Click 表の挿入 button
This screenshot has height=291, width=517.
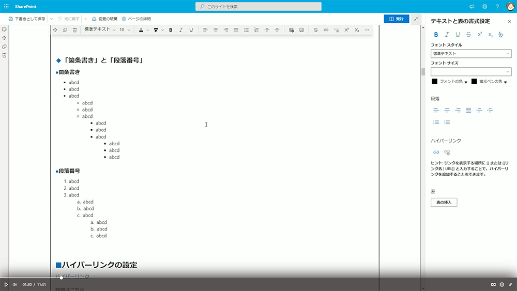tap(444, 202)
